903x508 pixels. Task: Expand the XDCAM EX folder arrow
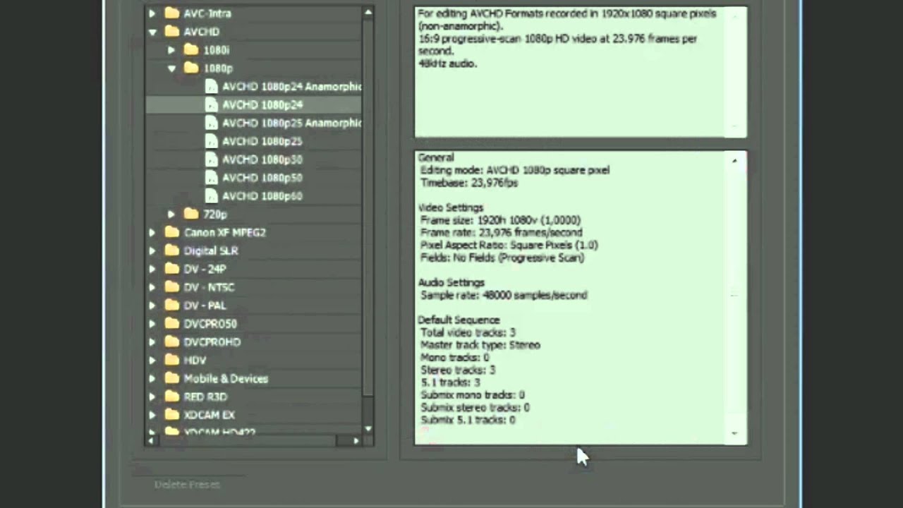152,416
